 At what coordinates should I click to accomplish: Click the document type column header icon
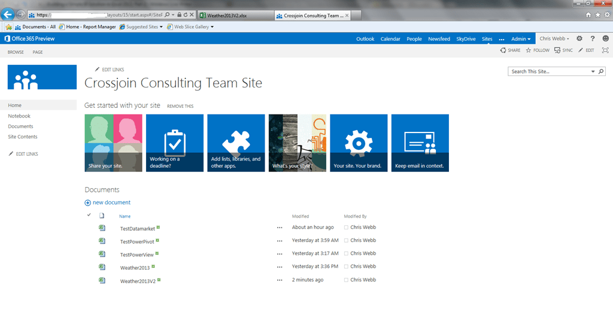[102, 216]
